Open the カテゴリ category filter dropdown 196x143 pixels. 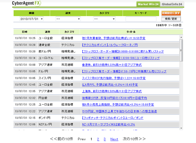coord(104,19)
